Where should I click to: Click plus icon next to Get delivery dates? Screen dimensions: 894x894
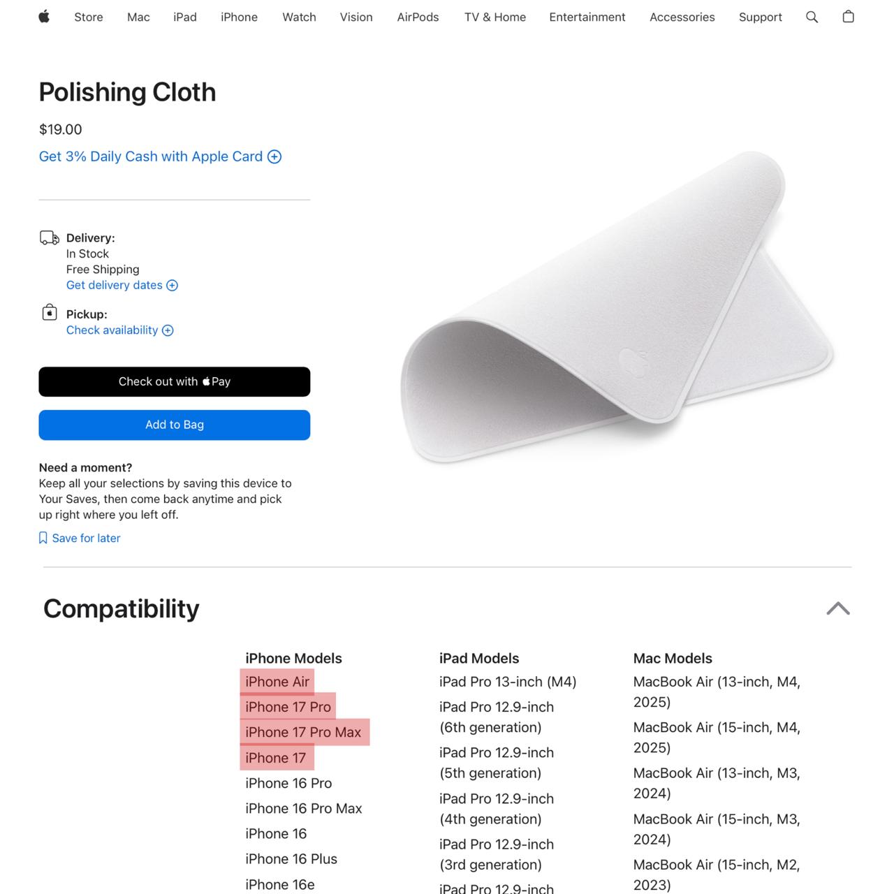(x=173, y=285)
